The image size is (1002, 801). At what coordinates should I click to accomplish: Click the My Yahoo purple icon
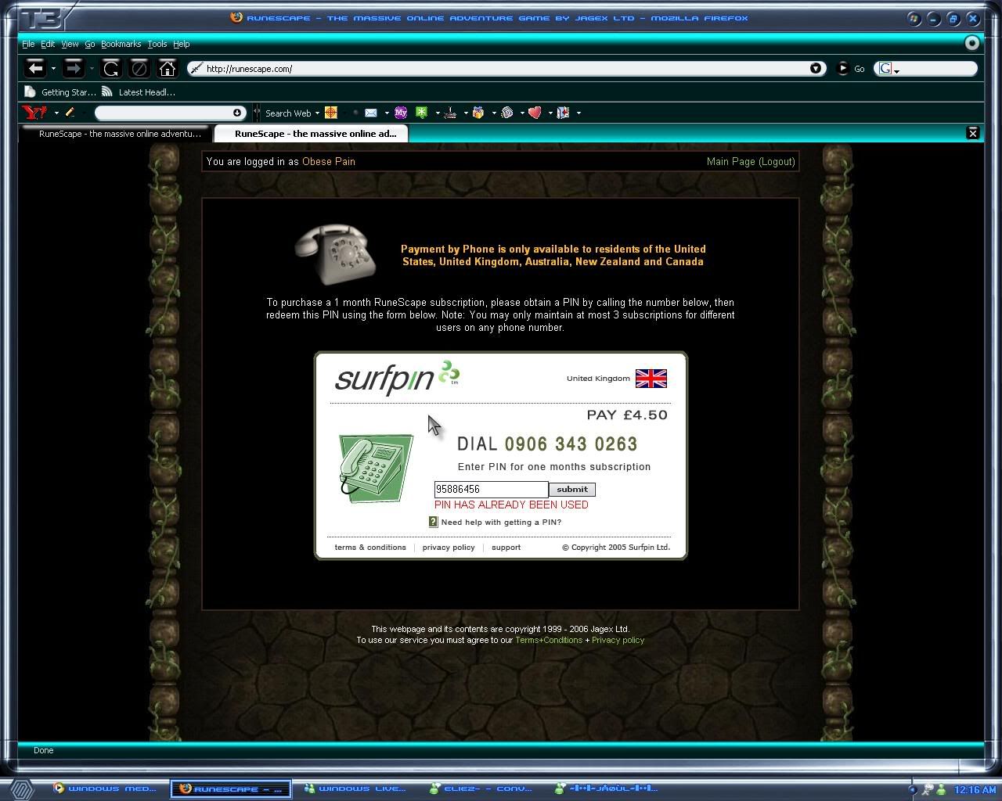[x=401, y=113]
